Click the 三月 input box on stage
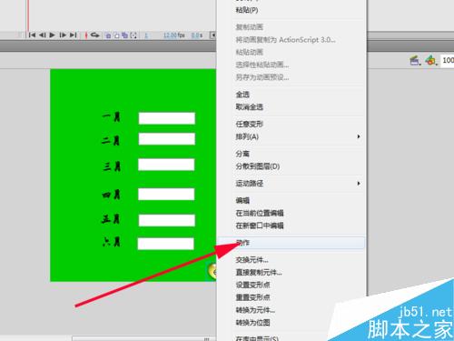This screenshot has height=341, width=454. pyautogui.click(x=166, y=165)
